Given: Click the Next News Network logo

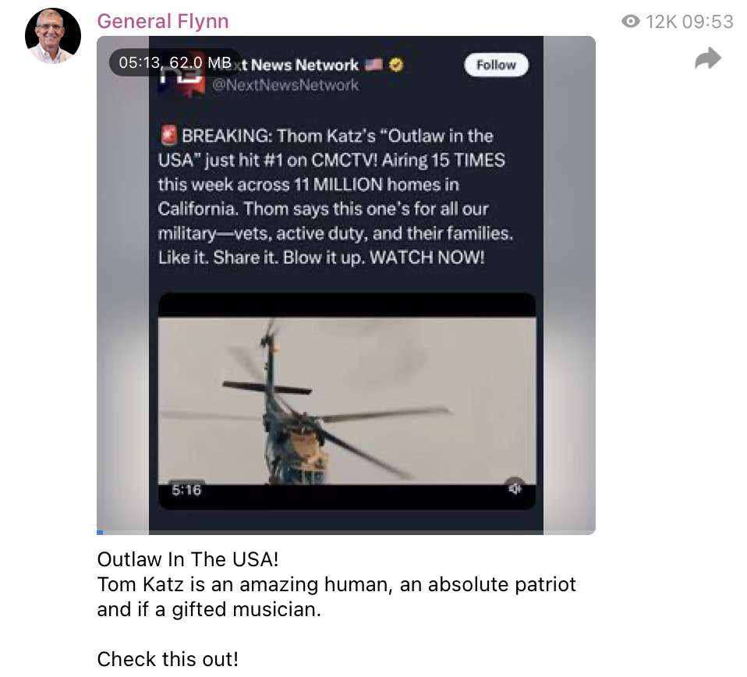Looking at the screenshot, I should click(x=183, y=76).
